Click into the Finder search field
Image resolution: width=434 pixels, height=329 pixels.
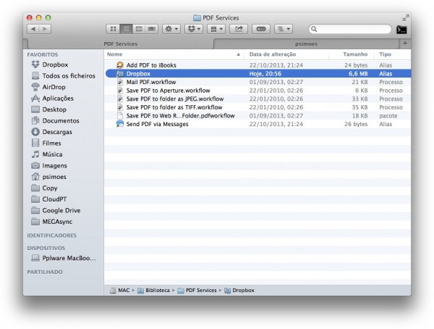click(350, 29)
